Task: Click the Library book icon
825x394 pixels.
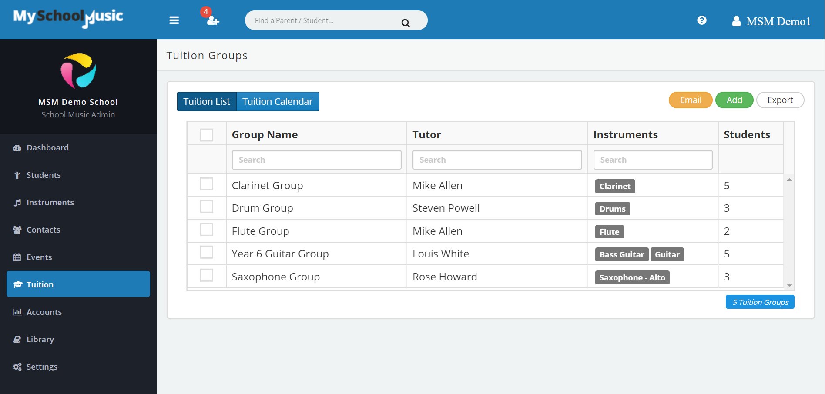Action: [17, 339]
